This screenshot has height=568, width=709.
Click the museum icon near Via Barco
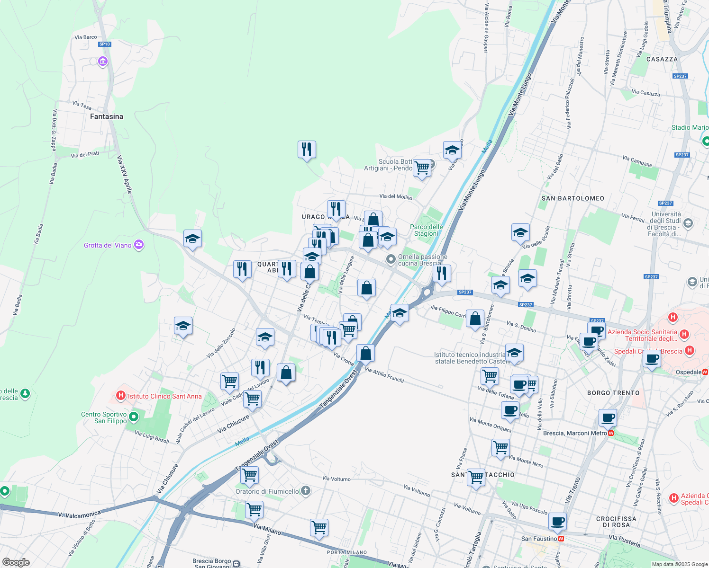pos(102,62)
